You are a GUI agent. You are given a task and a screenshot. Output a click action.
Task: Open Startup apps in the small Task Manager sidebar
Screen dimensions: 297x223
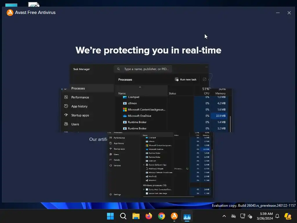119,149
